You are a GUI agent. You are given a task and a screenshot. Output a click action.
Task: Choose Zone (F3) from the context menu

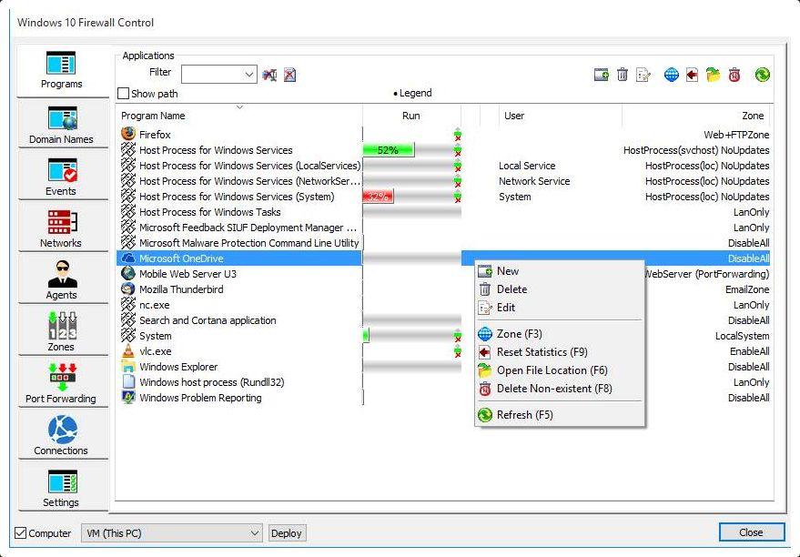pos(560,334)
